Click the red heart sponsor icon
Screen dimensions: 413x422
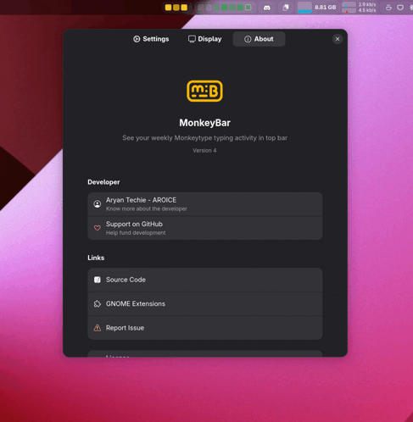[x=98, y=228]
